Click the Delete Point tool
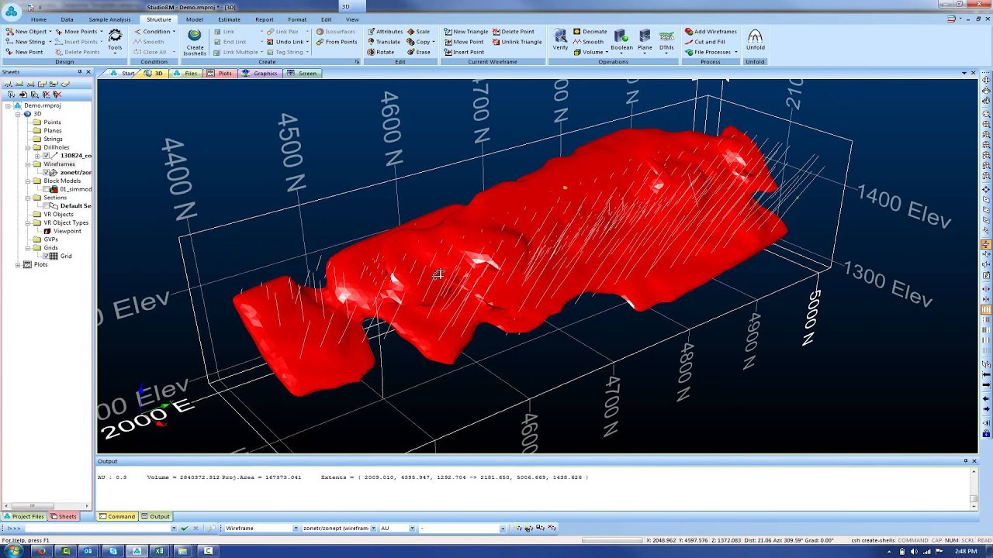Image resolution: width=993 pixels, height=558 pixels. tap(513, 32)
